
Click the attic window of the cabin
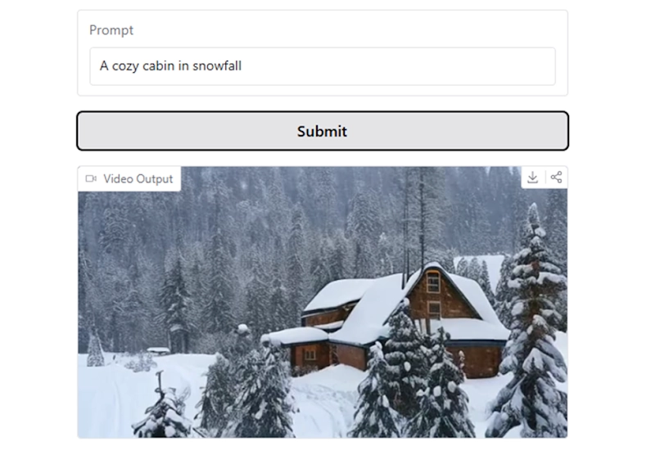coord(433,281)
